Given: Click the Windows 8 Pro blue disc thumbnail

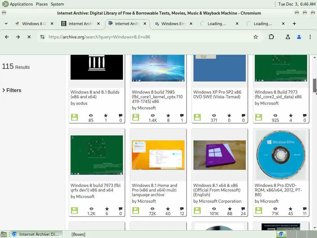Looking at the screenshot, I should 281,155.
